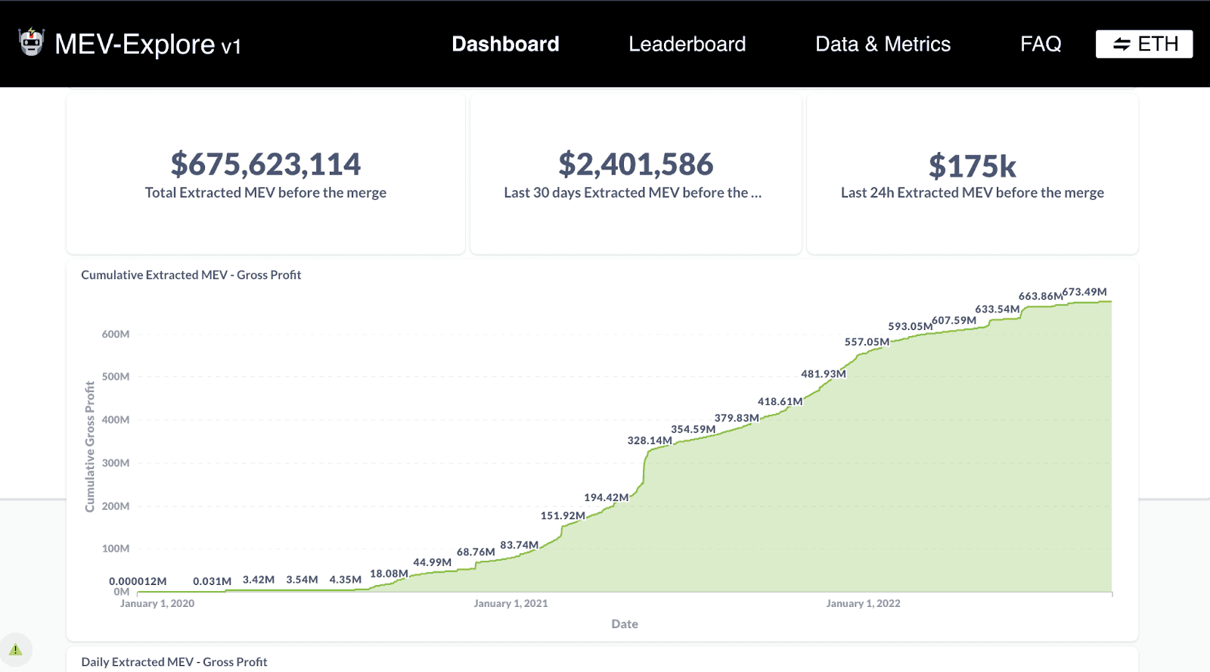1210x672 pixels.
Task: Select the 673.49M data point label
Action: click(1084, 292)
